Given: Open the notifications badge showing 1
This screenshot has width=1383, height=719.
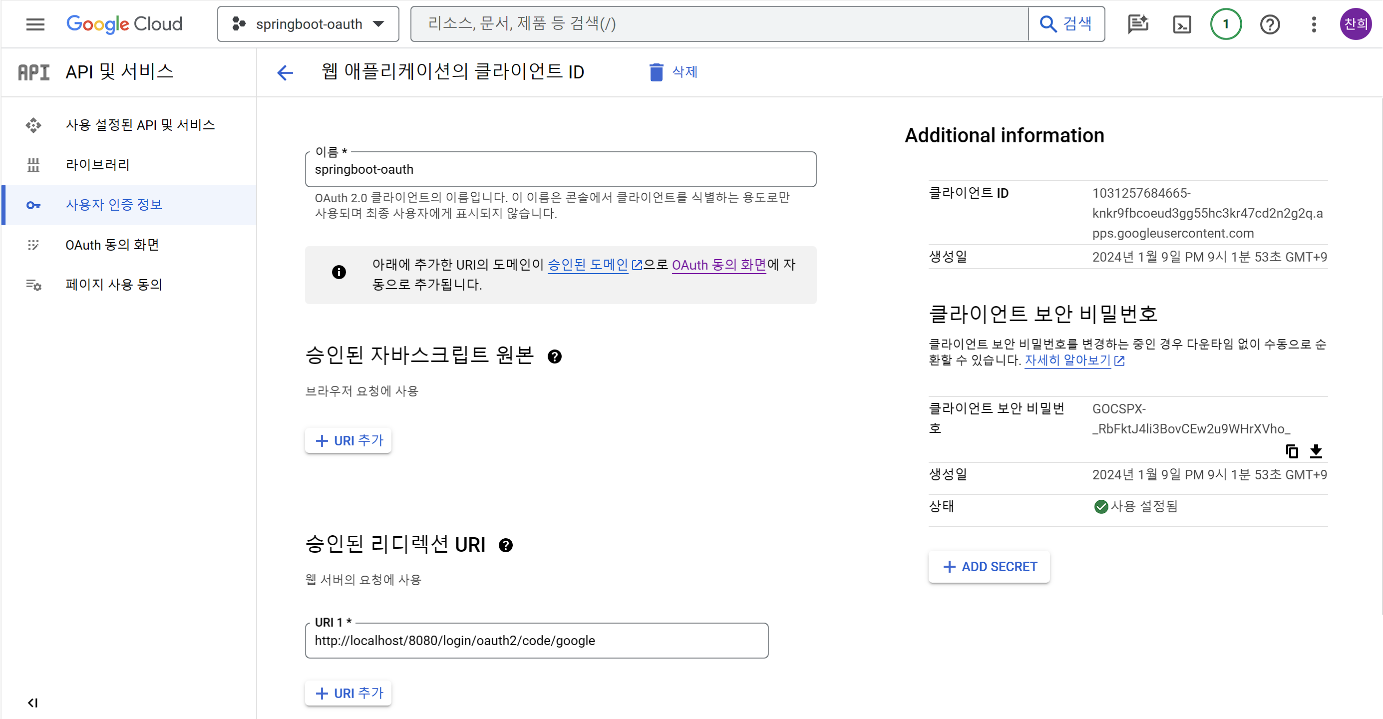Looking at the screenshot, I should [1226, 24].
